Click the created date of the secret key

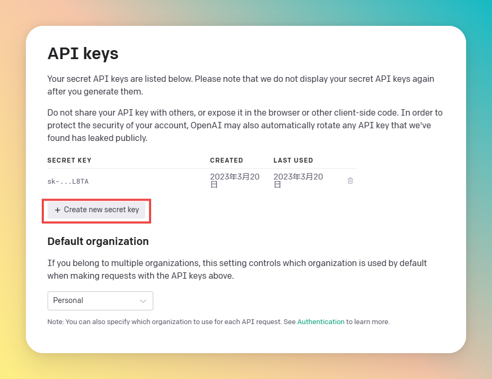pos(235,181)
